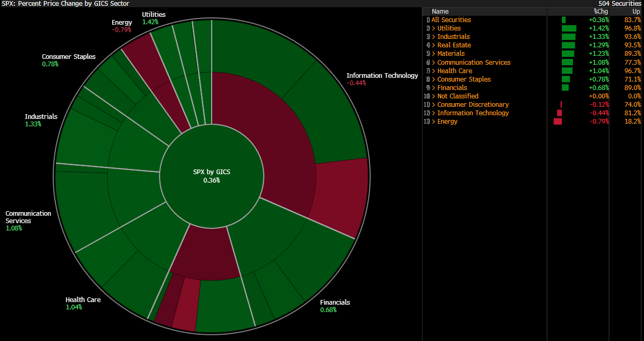Click the Energy label above the chart

tap(122, 23)
